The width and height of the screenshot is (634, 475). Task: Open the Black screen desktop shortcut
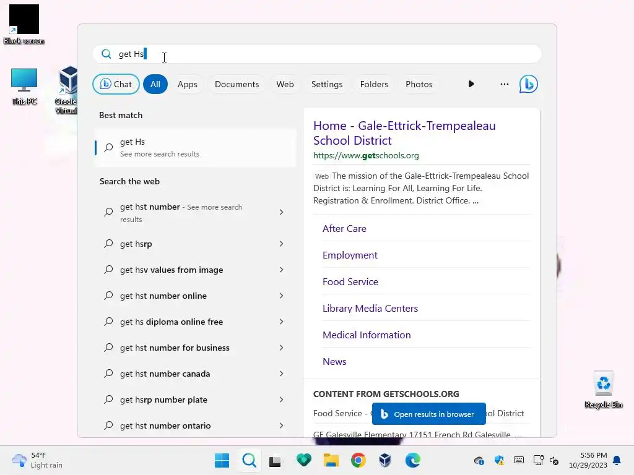[x=24, y=24]
